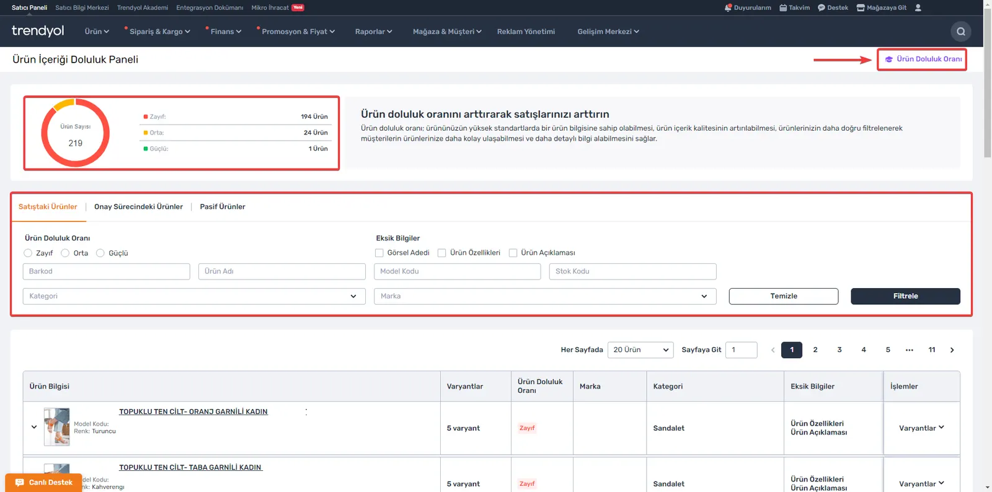Enable the Ürün Açıklaması checkbox
992x492 pixels.
pos(513,253)
